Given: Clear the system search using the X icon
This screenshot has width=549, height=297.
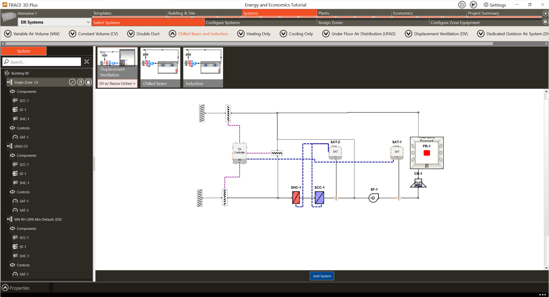Looking at the screenshot, I should click(87, 62).
